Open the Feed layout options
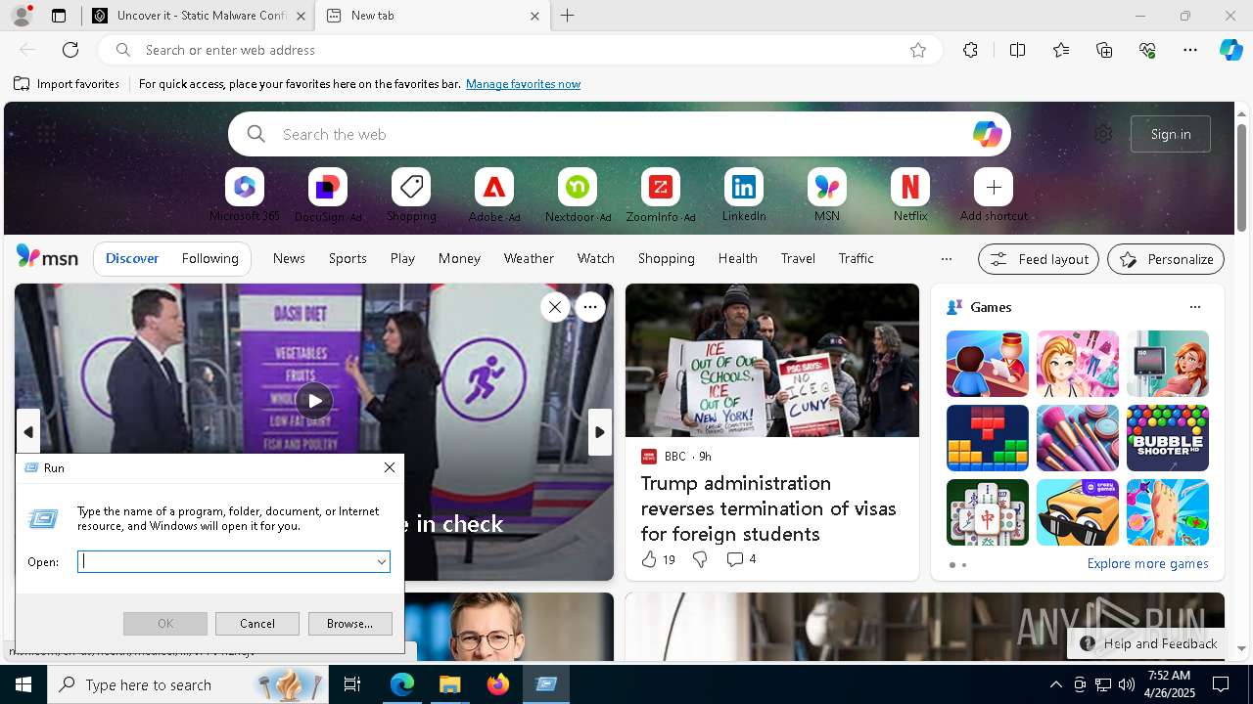 pos(1039,259)
